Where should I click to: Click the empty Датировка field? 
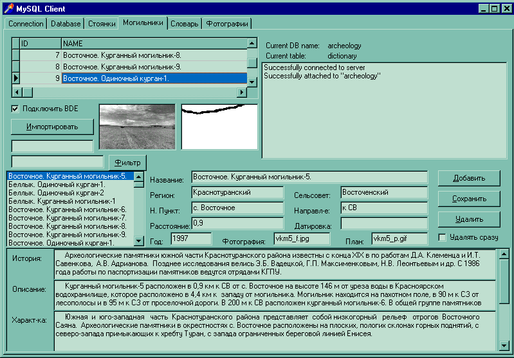tap(384, 224)
